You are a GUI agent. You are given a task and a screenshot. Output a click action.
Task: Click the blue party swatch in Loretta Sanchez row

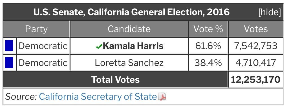(9, 63)
